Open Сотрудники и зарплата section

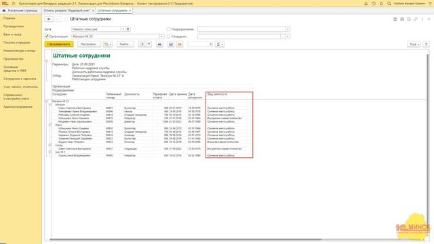20,79
